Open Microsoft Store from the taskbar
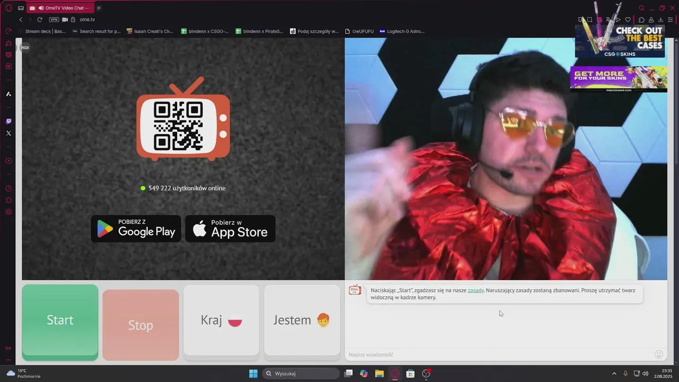The width and height of the screenshot is (679, 382). (410, 374)
